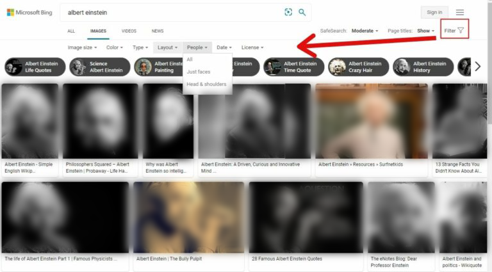Open the hamburger menu icon
492x272 pixels.
coord(459,12)
